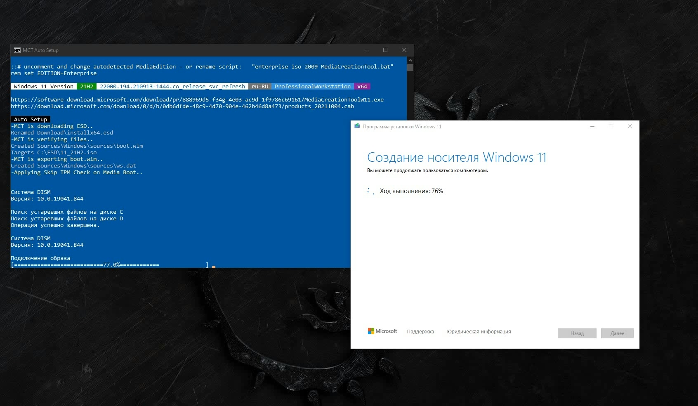This screenshot has width=698, height=406.
Task: Click Программа установки Windows 11 title text
Action: (402, 127)
